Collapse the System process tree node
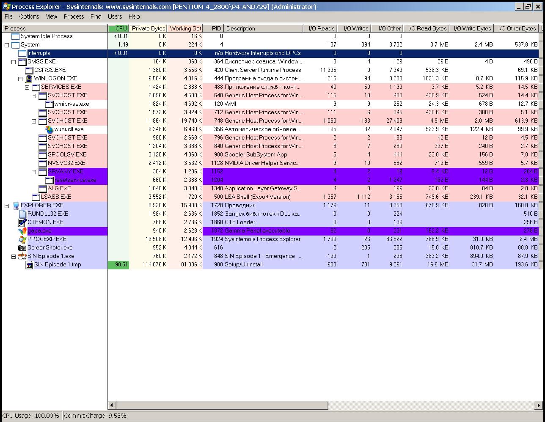545x422 pixels. [x=7, y=45]
